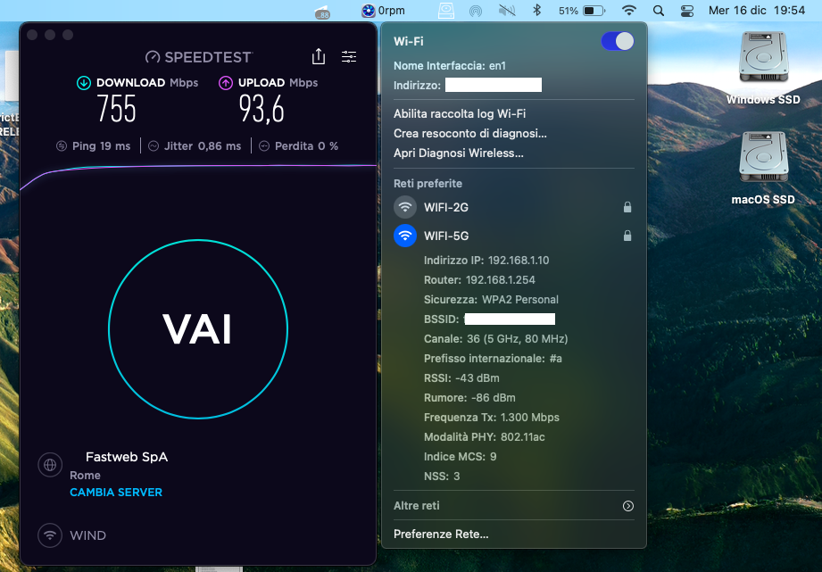Click the .88 temperature menu bar item
Viewport: 822px width, 572px height.
[x=322, y=13]
